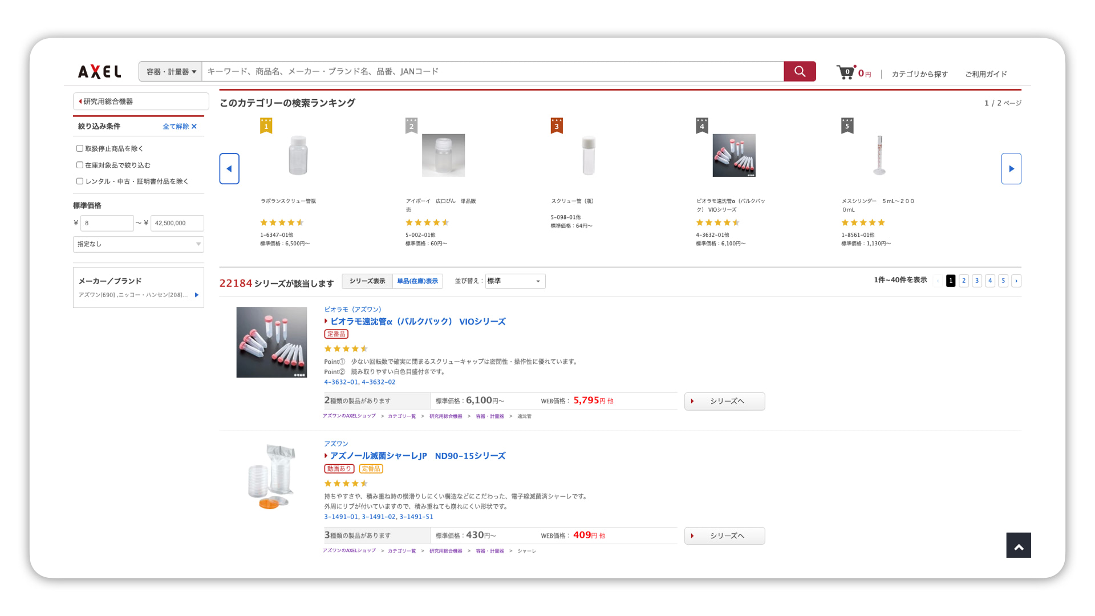Go back to 研究用総合機器 category
Image resolution: width=1095 pixels, height=616 pixels.
(141, 102)
